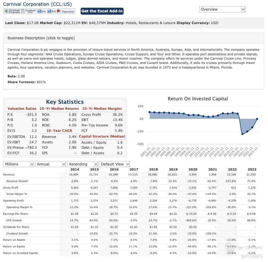Click the Valuation Ratios column heading
268x262 pixels.
(22, 109)
